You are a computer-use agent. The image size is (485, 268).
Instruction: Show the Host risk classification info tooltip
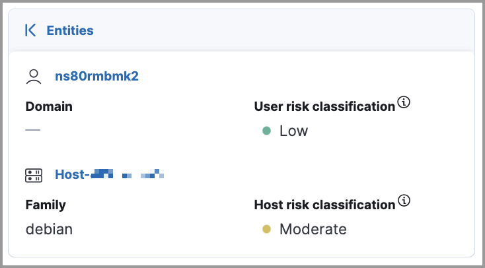pyautogui.click(x=405, y=201)
